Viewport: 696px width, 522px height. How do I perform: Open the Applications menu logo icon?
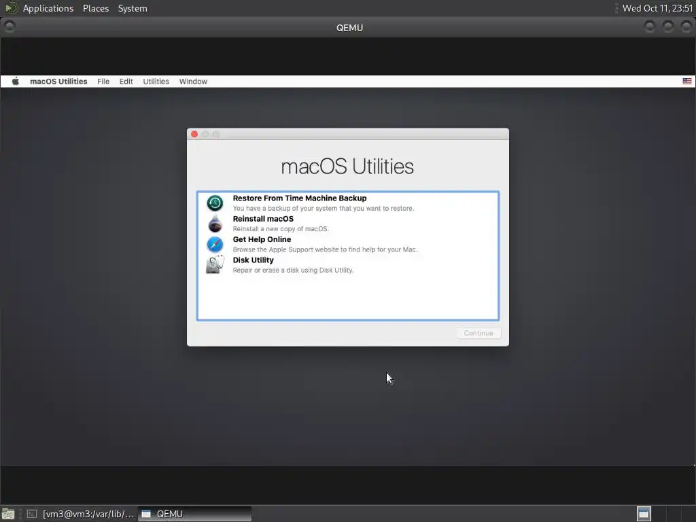(x=11, y=8)
